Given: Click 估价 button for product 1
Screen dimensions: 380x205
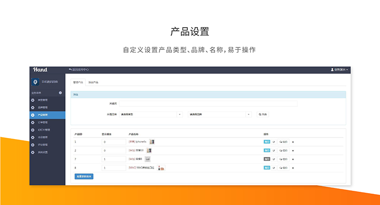Looking at the screenshot, I should (x=283, y=142).
